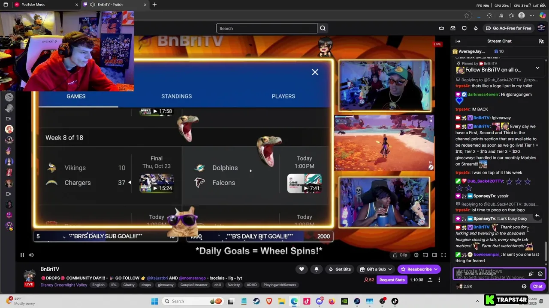
Task: Toggle theatre mode on the player
Action: [434, 255]
